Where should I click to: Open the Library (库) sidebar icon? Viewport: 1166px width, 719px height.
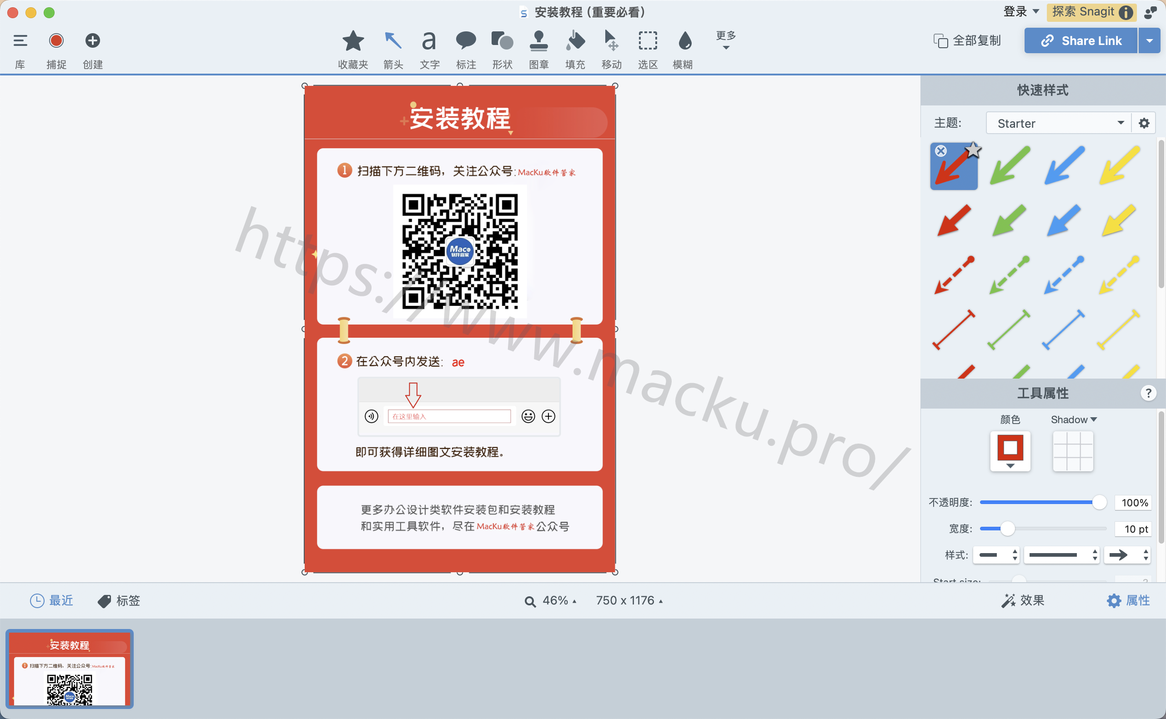(20, 41)
